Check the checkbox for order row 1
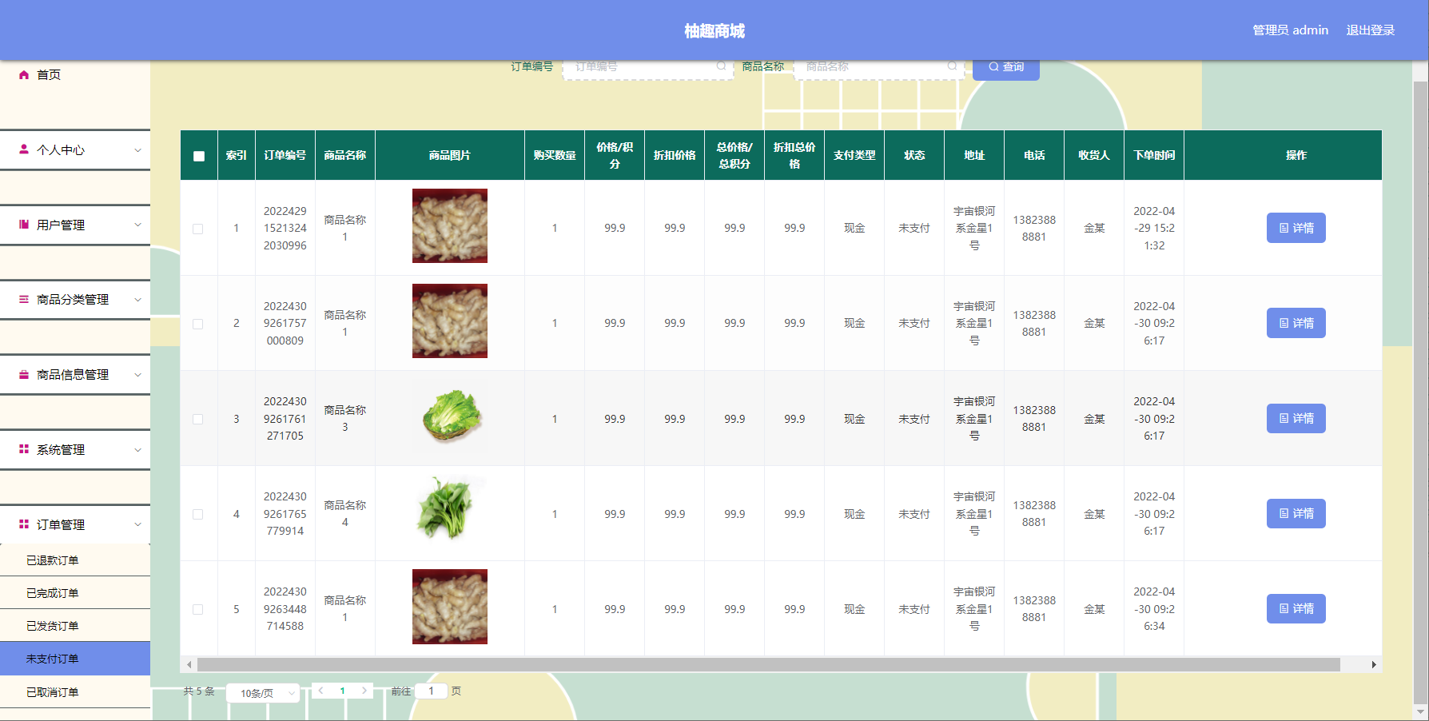The width and height of the screenshot is (1429, 721). tap(198, 229)
